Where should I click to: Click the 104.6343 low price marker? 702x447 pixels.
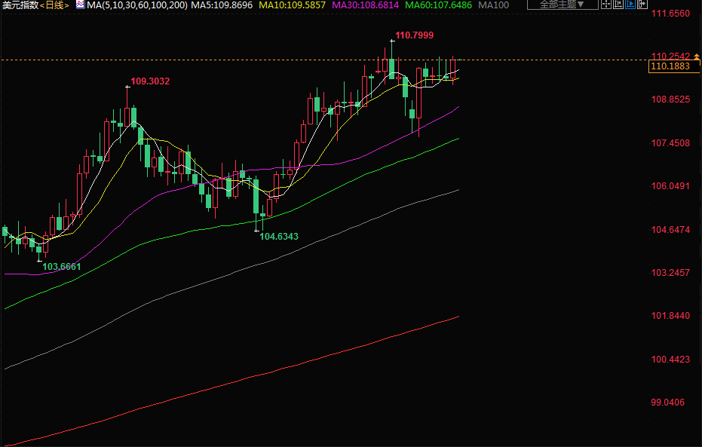coord(279,237)
